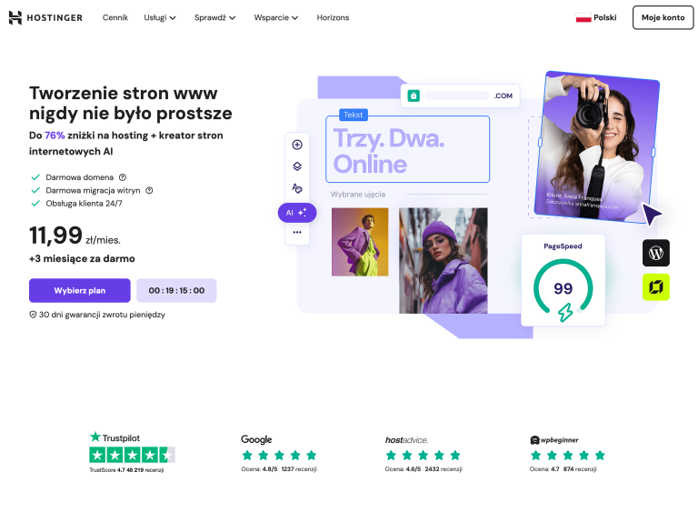The width and height of the screenshot is (698, 522).
Task: Click help icon next to Darmowa domena
Action: 123,177
